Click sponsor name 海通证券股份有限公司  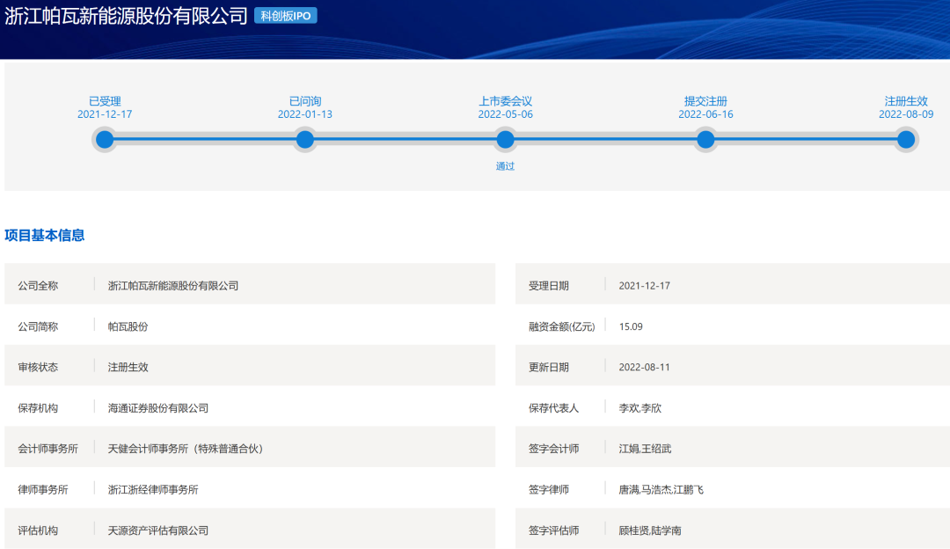click(158, 408)
